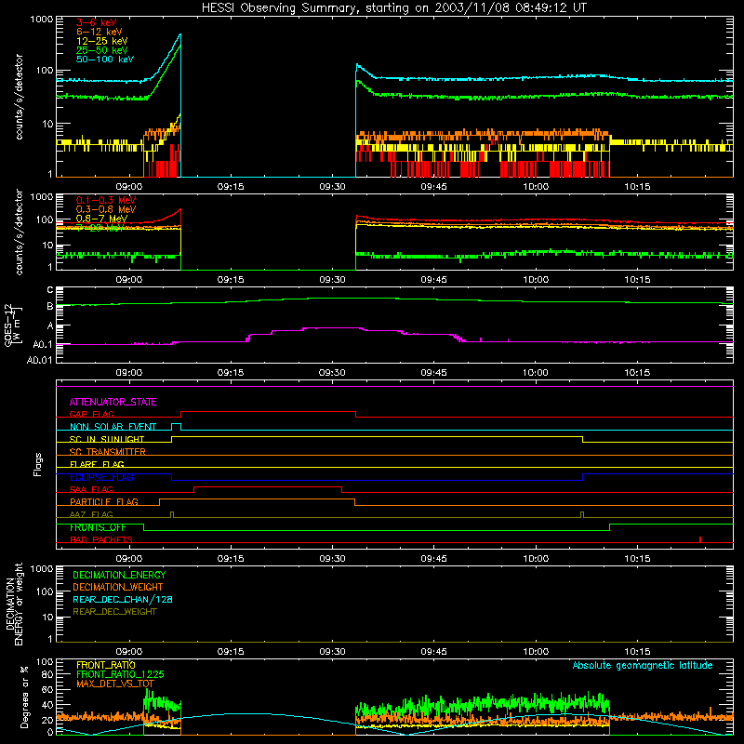This screenshot has height=744, width=744.
Task: Click the '0.8-7 MeV' legend entry
Action: [x=101, y=219]
